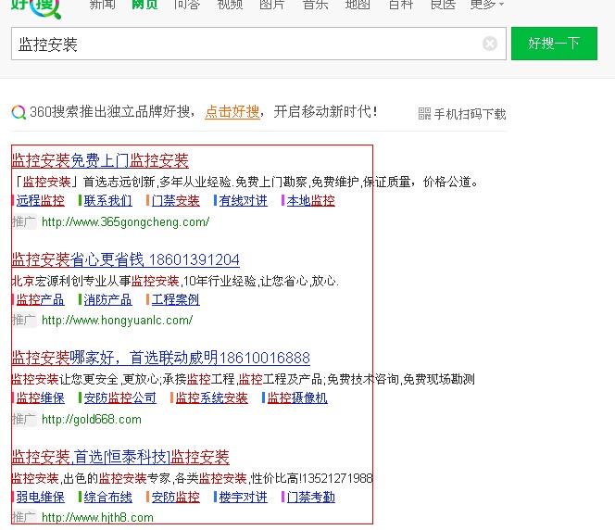Open the 安防监控公司 sublink
Image resolution: width=615 pixels, height=530 pixels.
pyautogui.click(x=120, y=398)
